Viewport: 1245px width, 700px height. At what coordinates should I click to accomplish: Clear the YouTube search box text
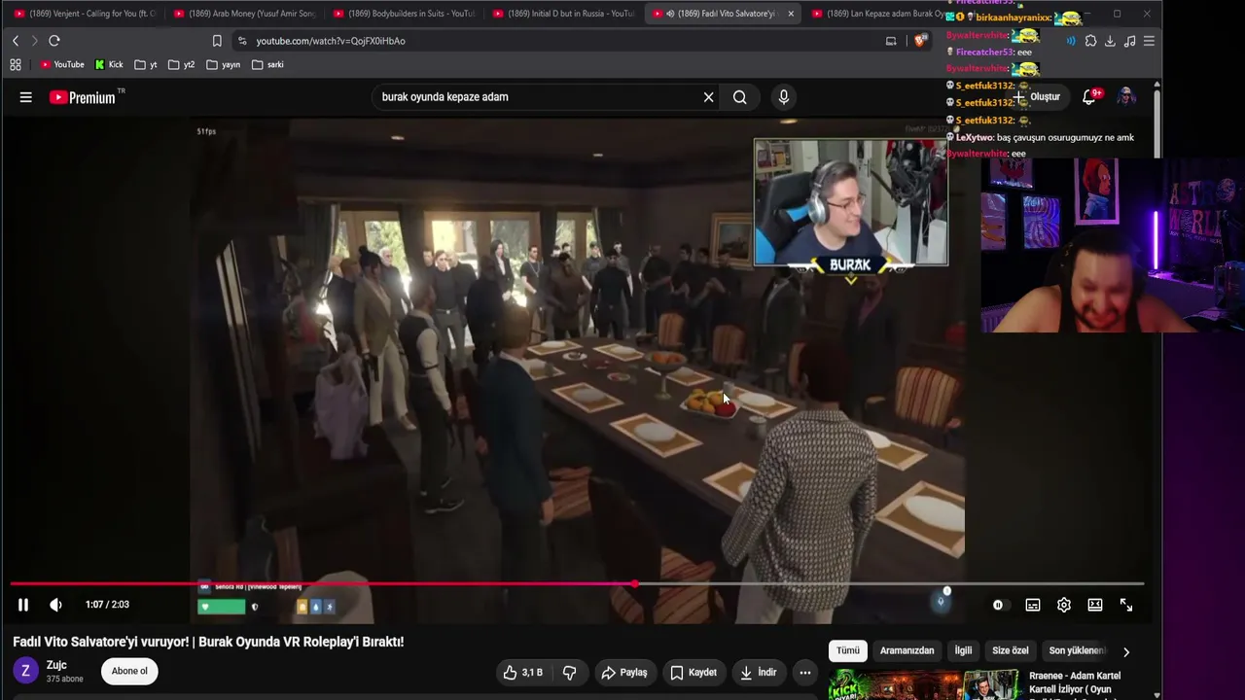[708, 97]
